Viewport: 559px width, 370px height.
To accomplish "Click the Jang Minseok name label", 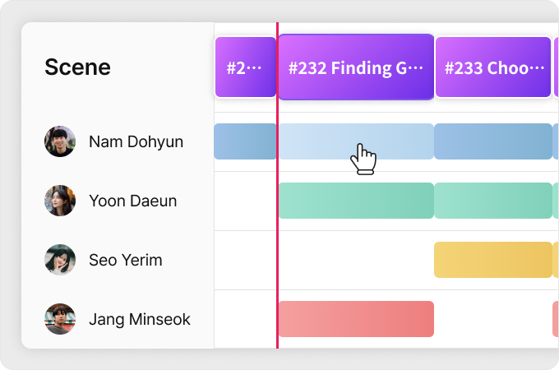I will pos(139,319).
